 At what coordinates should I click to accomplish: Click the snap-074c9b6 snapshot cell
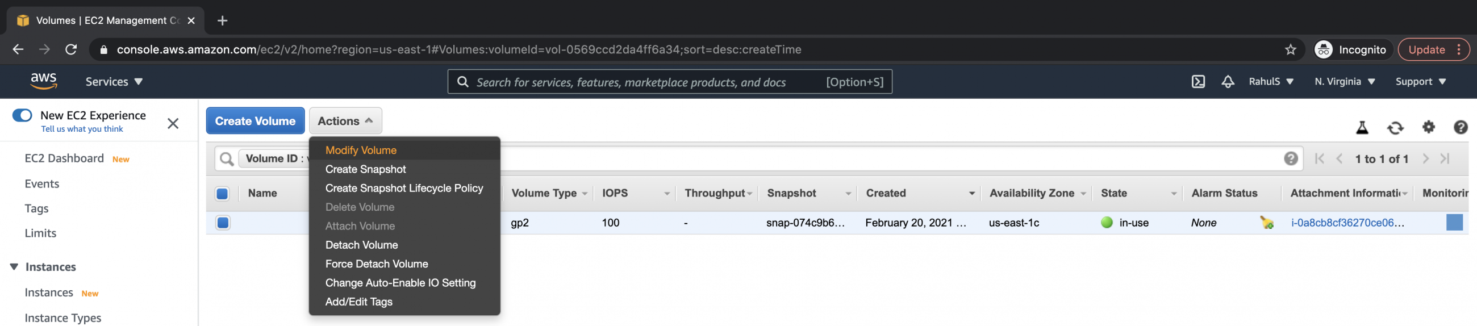[x=805, y=222]
